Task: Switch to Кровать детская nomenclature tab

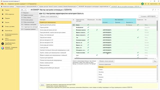Action: [x=57, y=6]
